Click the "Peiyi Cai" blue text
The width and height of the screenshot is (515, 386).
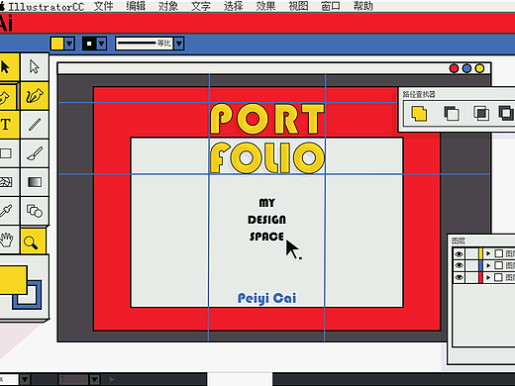(266, 298)
